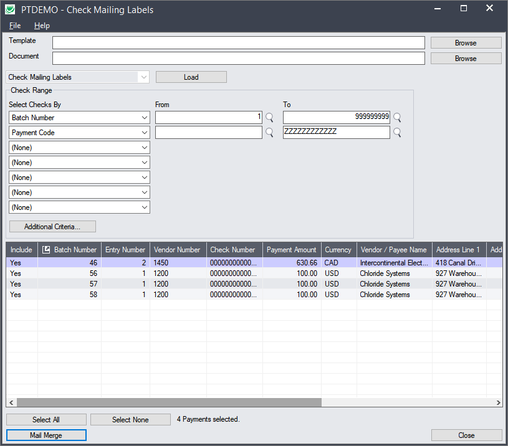
Task: Click '927 Warehou...' address in batch 57 row
Action: click(459, 284)
